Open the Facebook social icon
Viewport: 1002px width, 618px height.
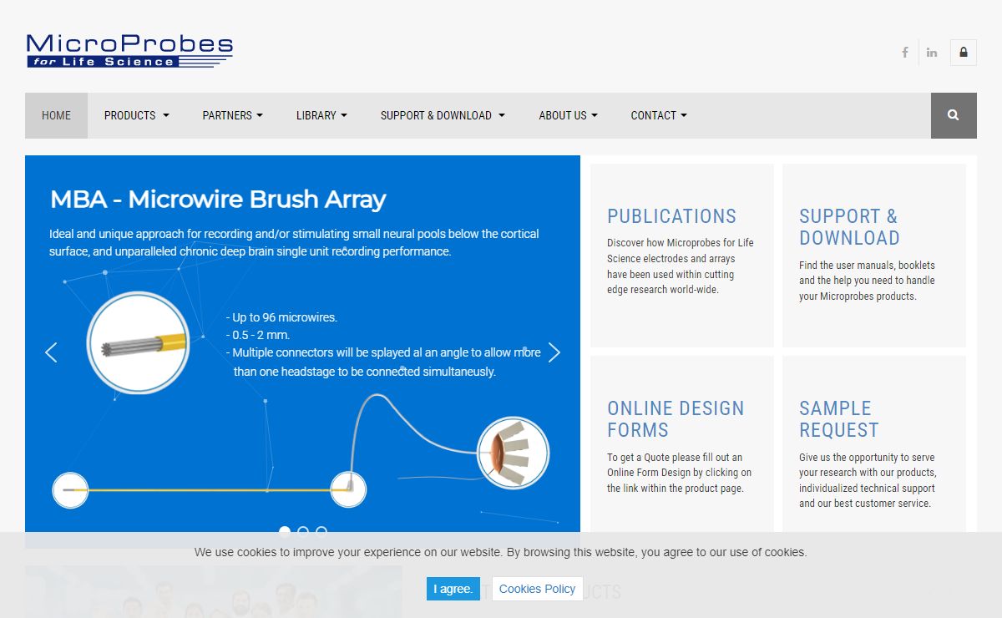pyautogui.click(x=904, y=52)
